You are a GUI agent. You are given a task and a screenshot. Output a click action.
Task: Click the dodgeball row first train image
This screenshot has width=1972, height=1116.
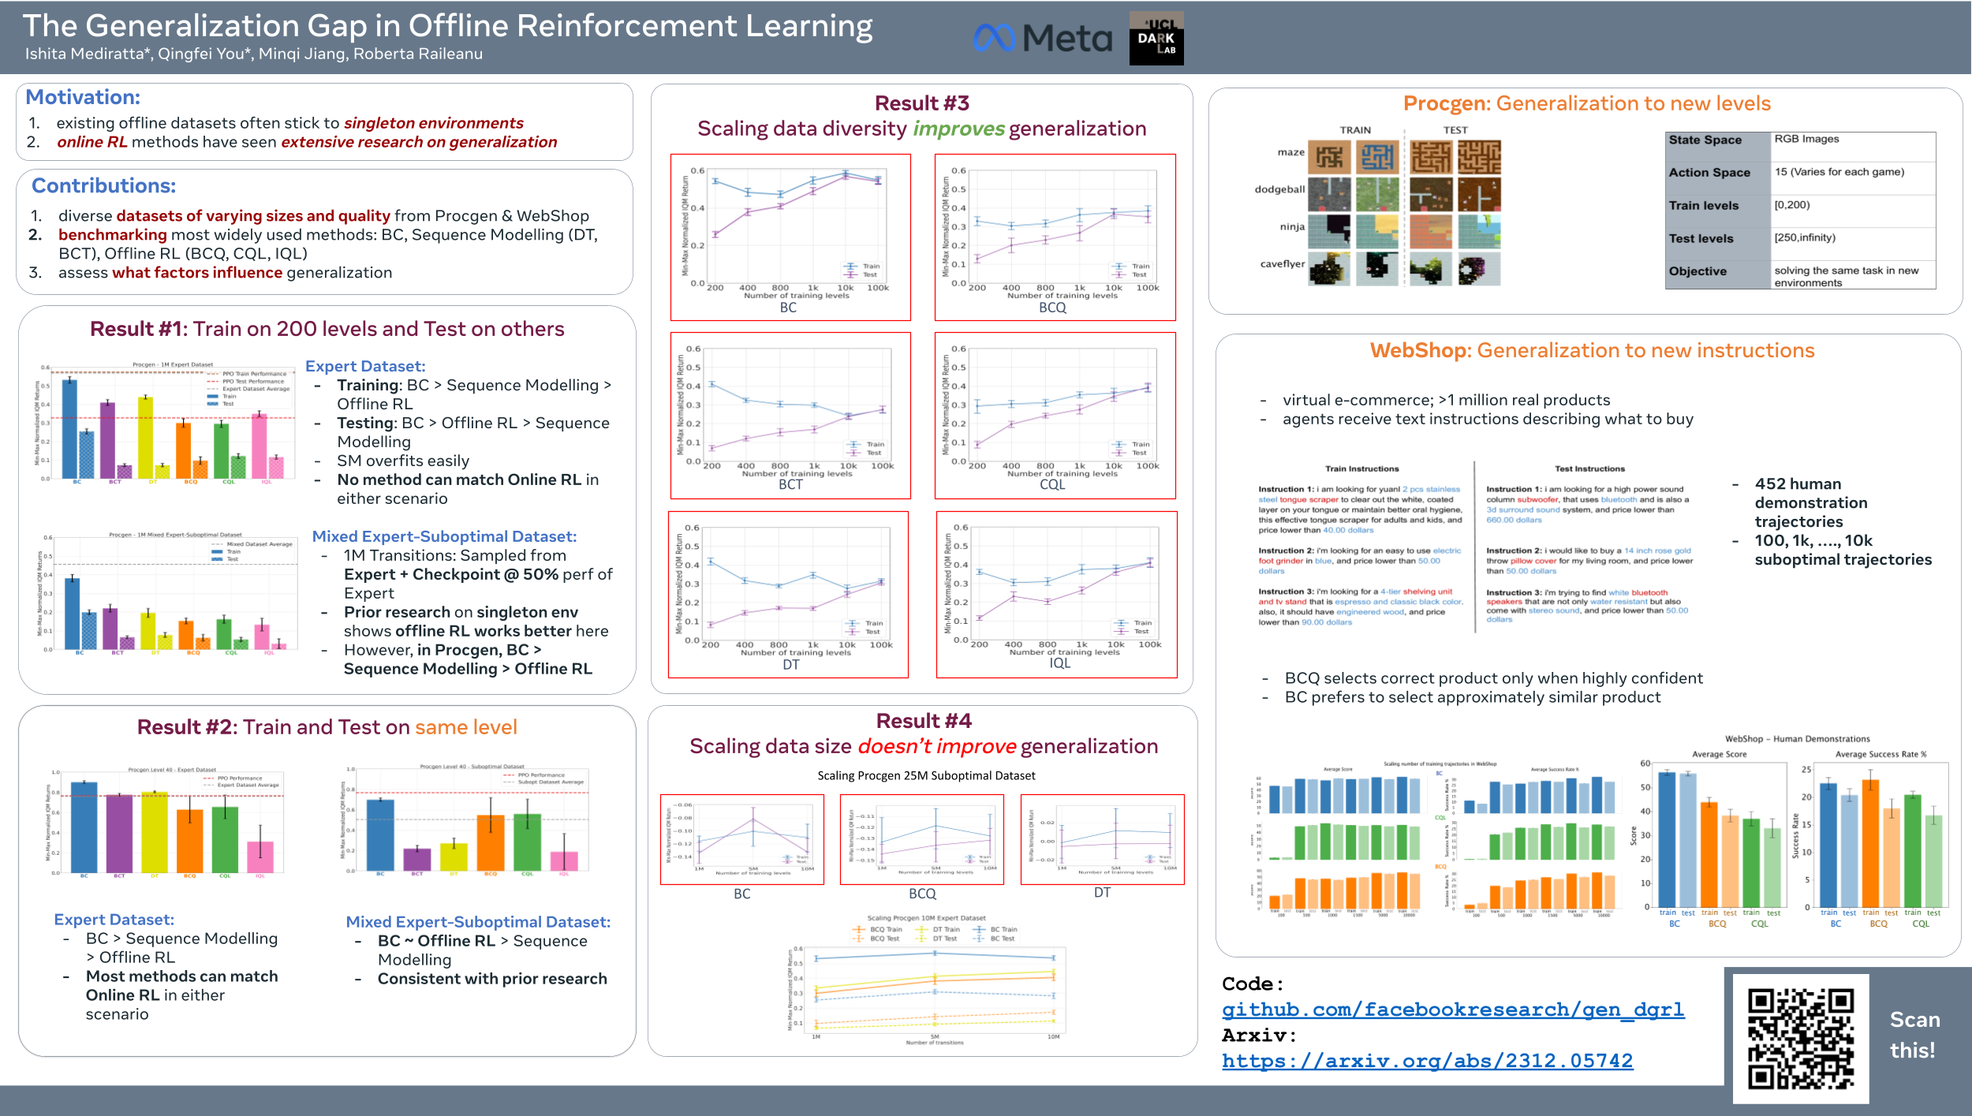click(x=1329, y=194)
